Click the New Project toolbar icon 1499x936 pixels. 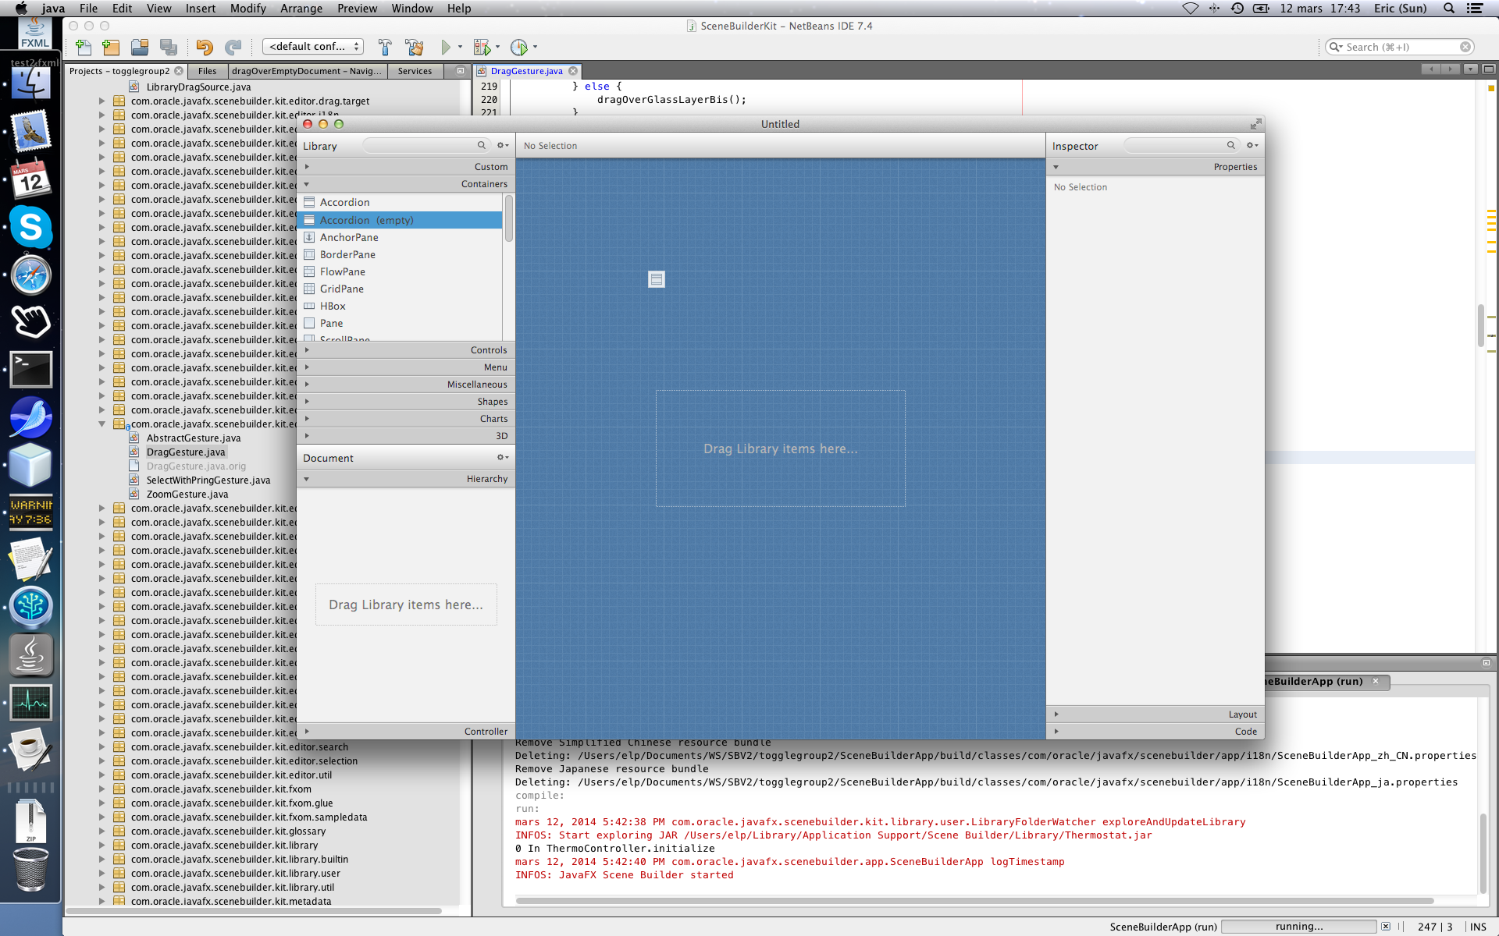[x=111, y=48]
